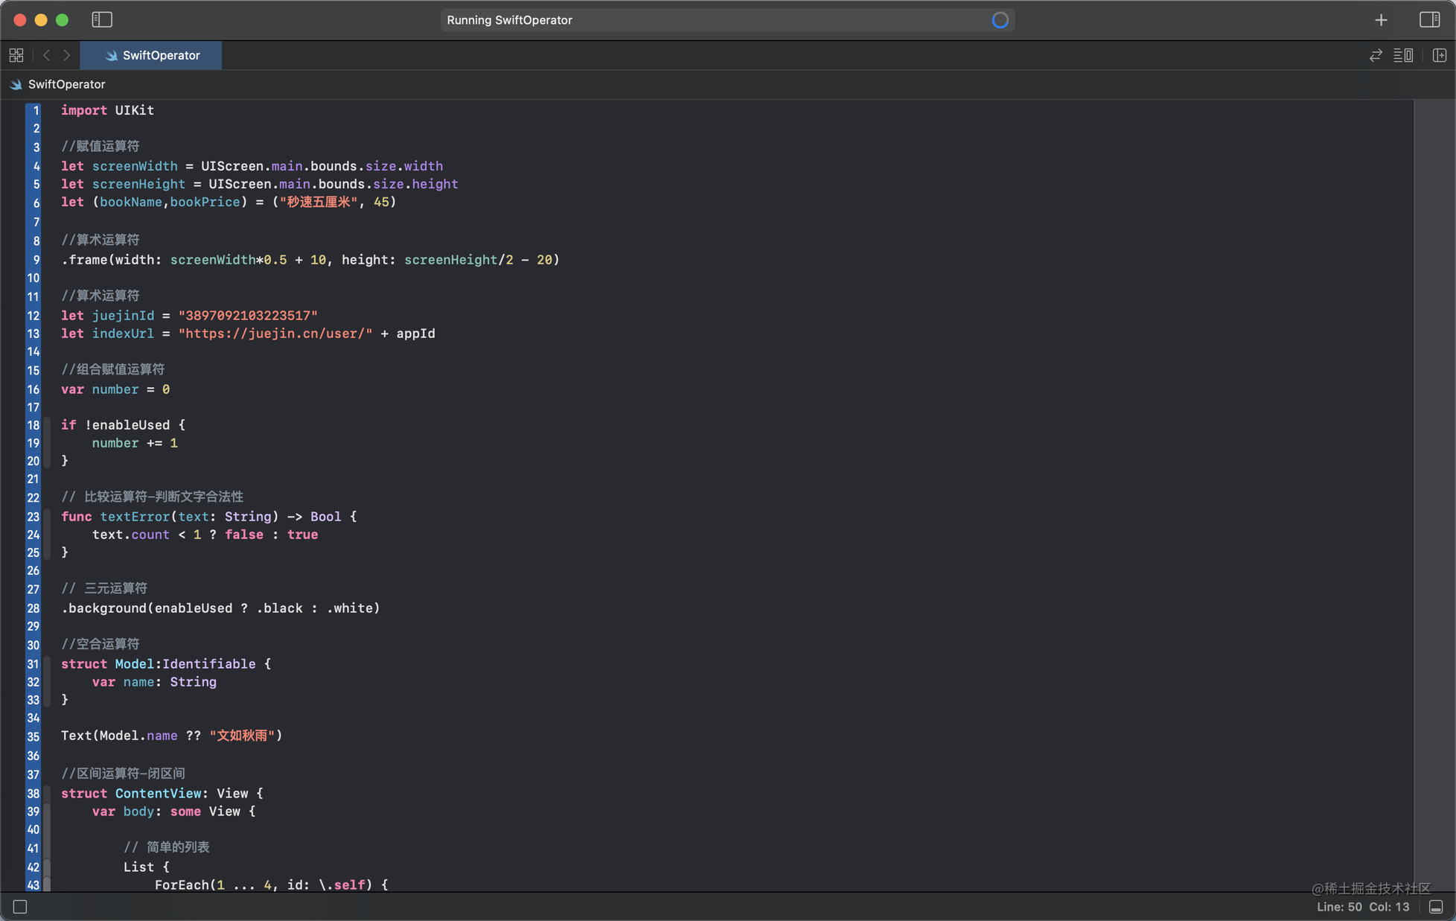This screenshot has height=921, width=1456.
Task: Click 'number += 1' on line 19
Action: [x=135, y=443]
